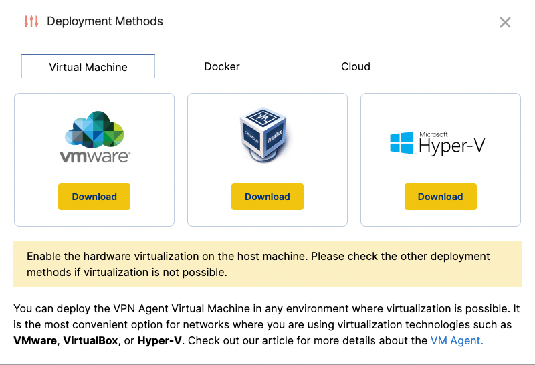Click the vmware wordmark under the cloud
The image size is (535, 365).
point(94,156)
